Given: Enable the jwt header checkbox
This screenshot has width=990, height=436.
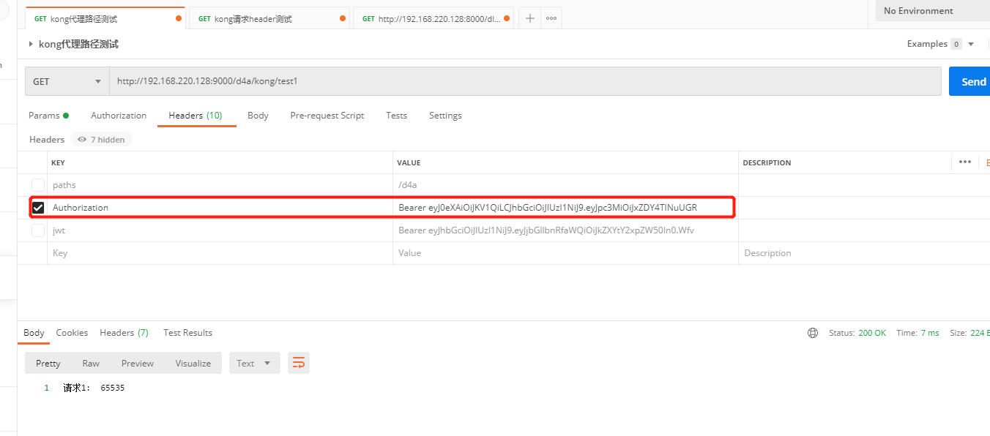Looking at the screenshot, I should point(38,230).
